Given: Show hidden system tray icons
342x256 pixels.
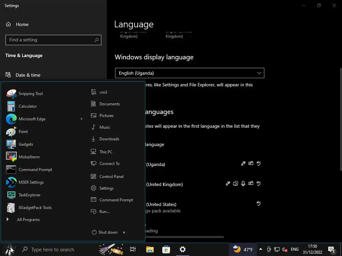Looking at the screenshot, I should [x=261, y=249].
